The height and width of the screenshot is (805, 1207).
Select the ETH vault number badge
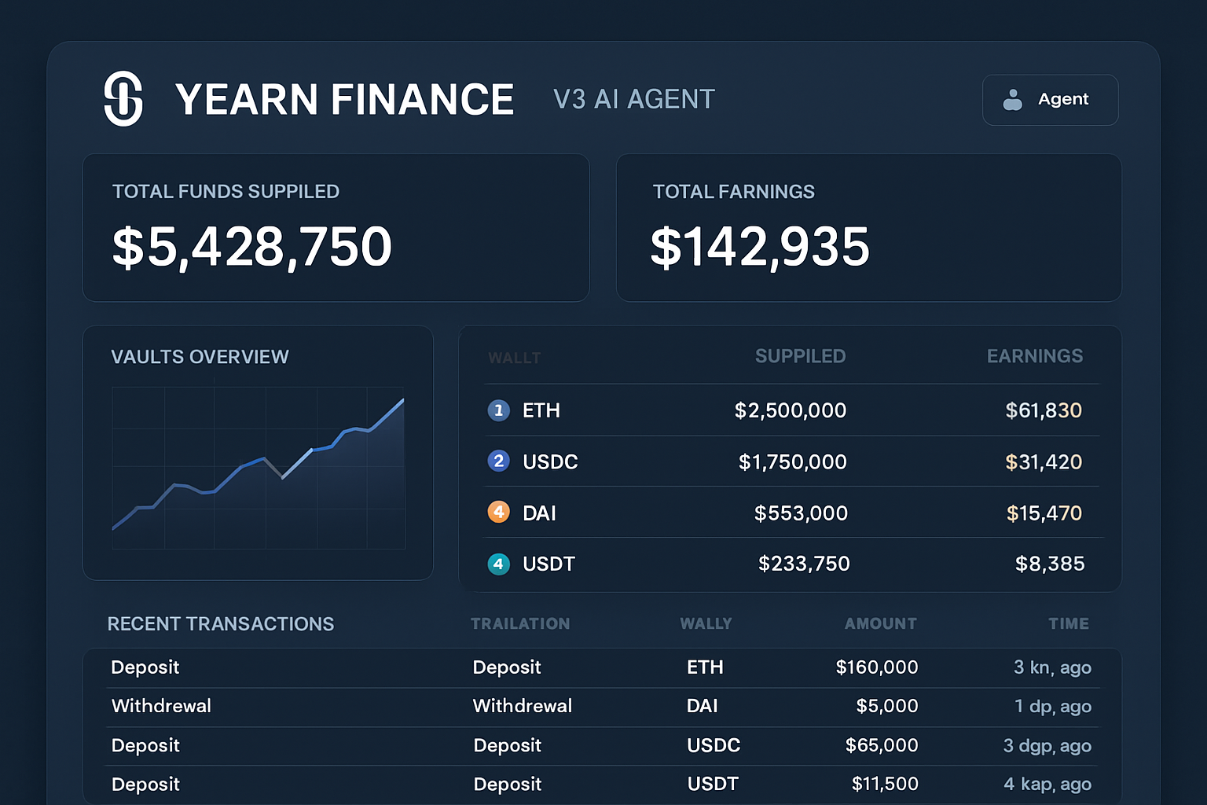[498, 410]
